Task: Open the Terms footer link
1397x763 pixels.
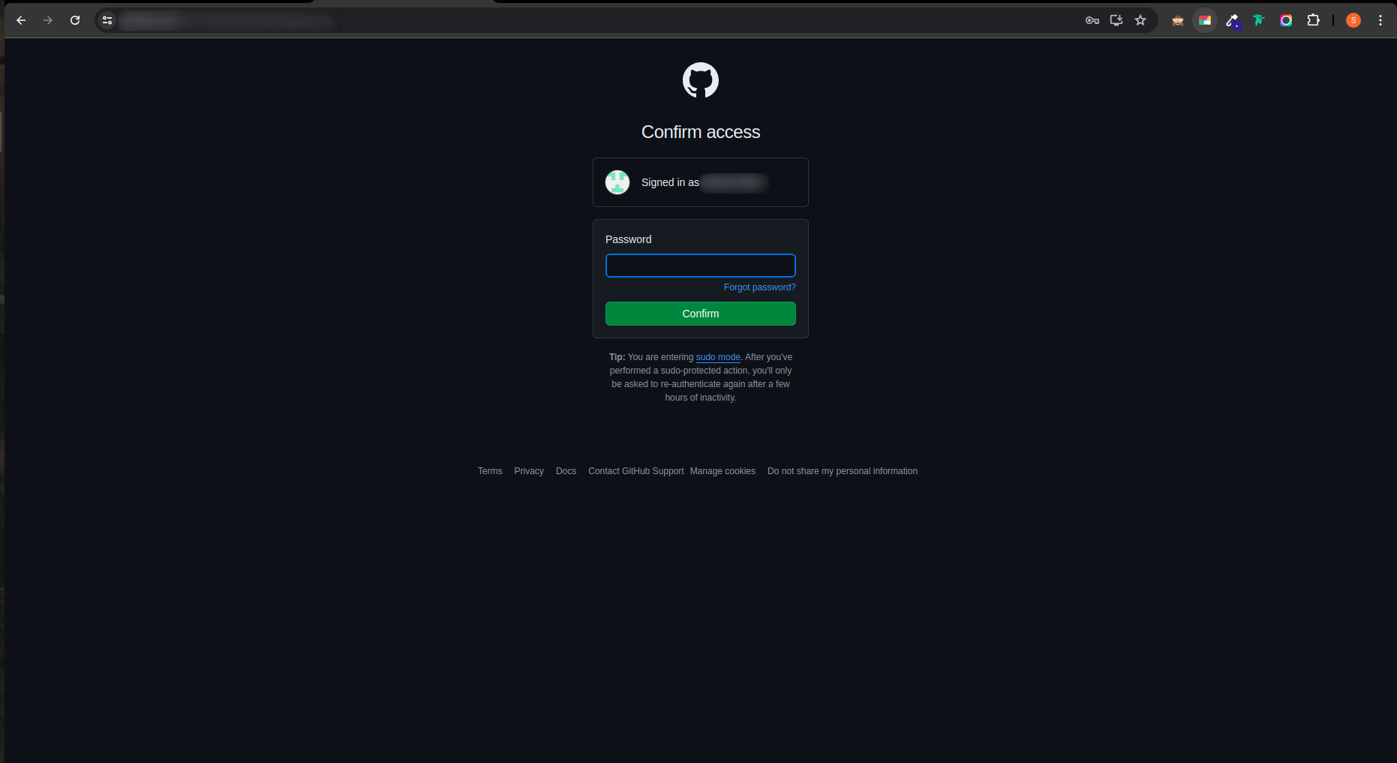Action: click(490, 471)
